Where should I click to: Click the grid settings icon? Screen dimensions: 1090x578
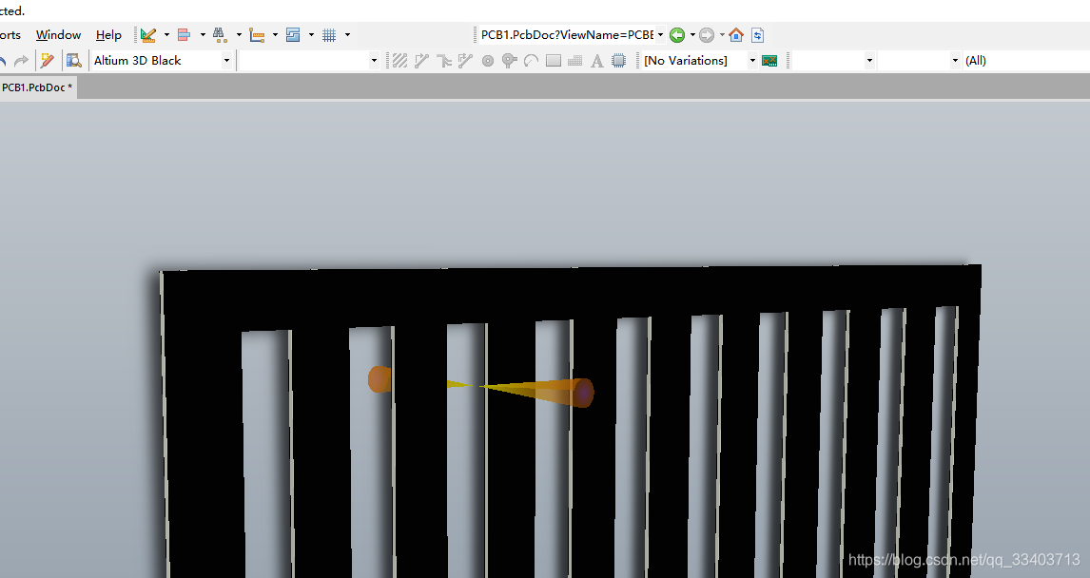pyautogui.click(x=329, y=35)
